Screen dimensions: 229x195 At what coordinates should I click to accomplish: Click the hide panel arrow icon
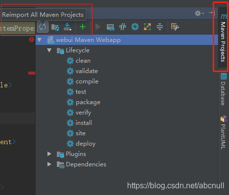click(212, 13)
